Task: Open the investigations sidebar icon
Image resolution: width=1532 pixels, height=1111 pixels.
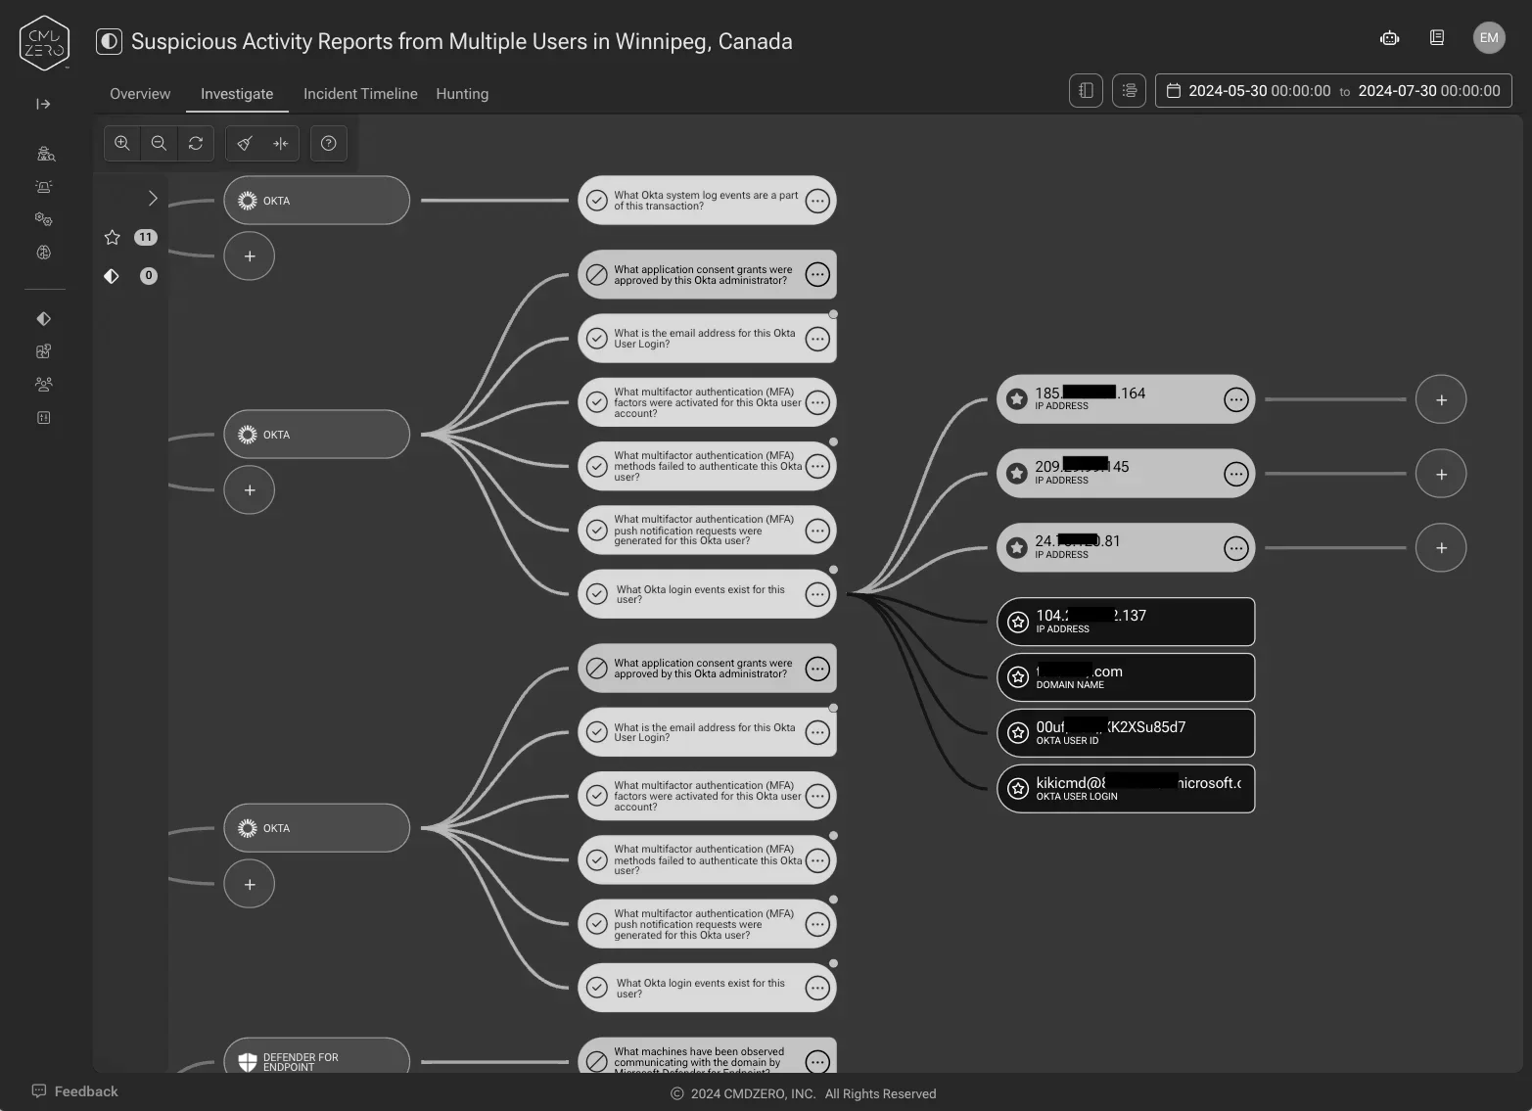Action: pyautogui.click(x=45, y=154)
